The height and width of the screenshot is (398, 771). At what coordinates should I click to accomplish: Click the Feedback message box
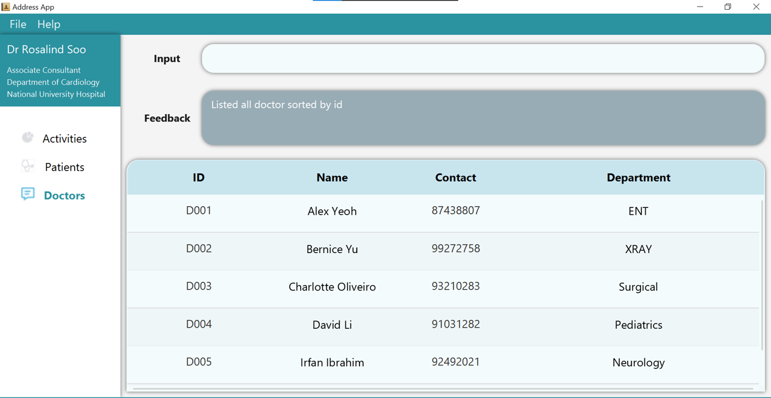click(x=482, y=118)
